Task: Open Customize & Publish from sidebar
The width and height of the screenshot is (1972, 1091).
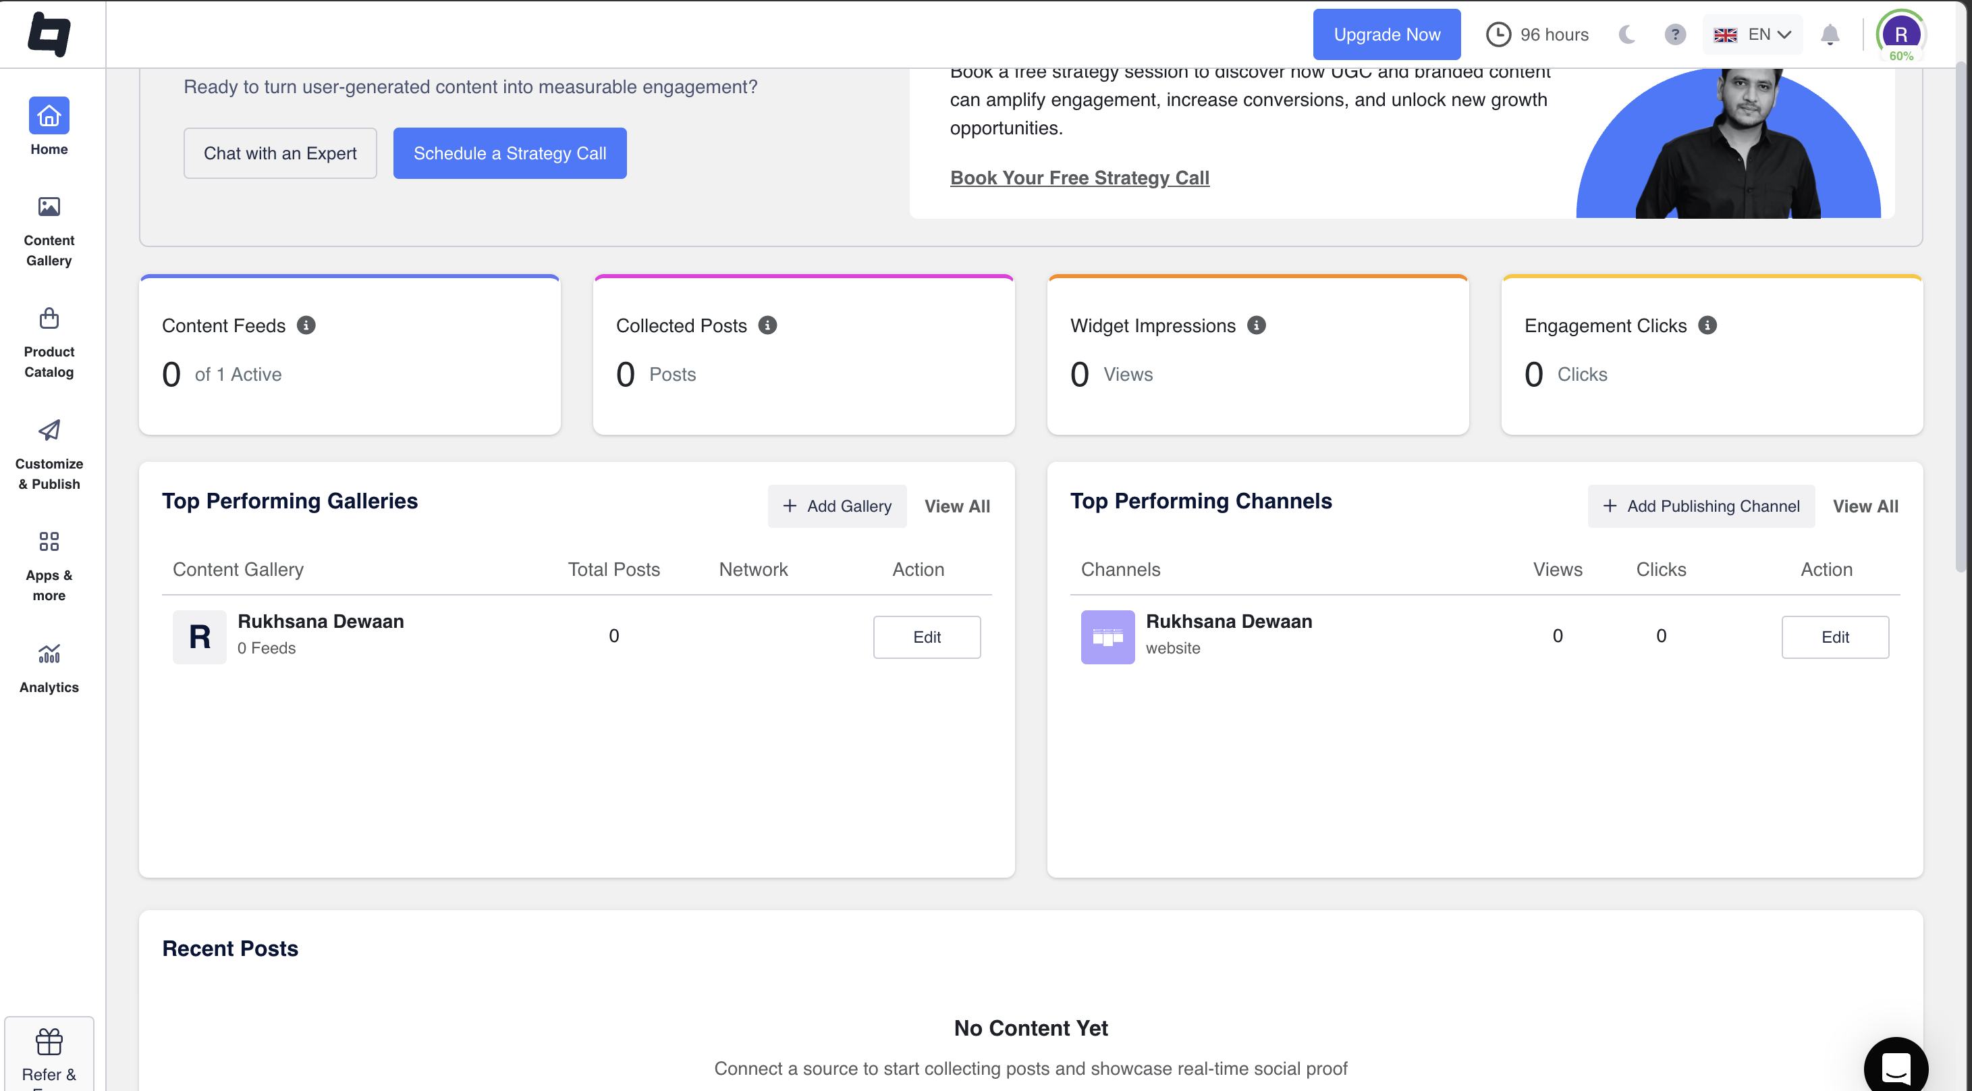Action: click(48, 430)
